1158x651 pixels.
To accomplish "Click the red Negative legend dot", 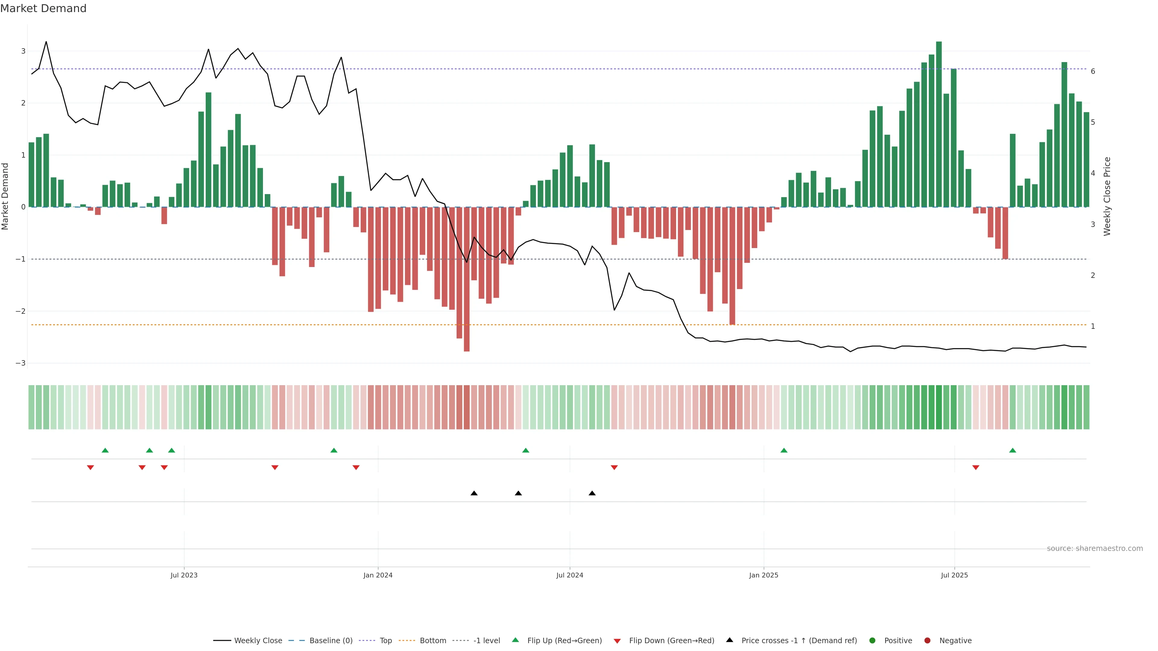I will point(927,641).
